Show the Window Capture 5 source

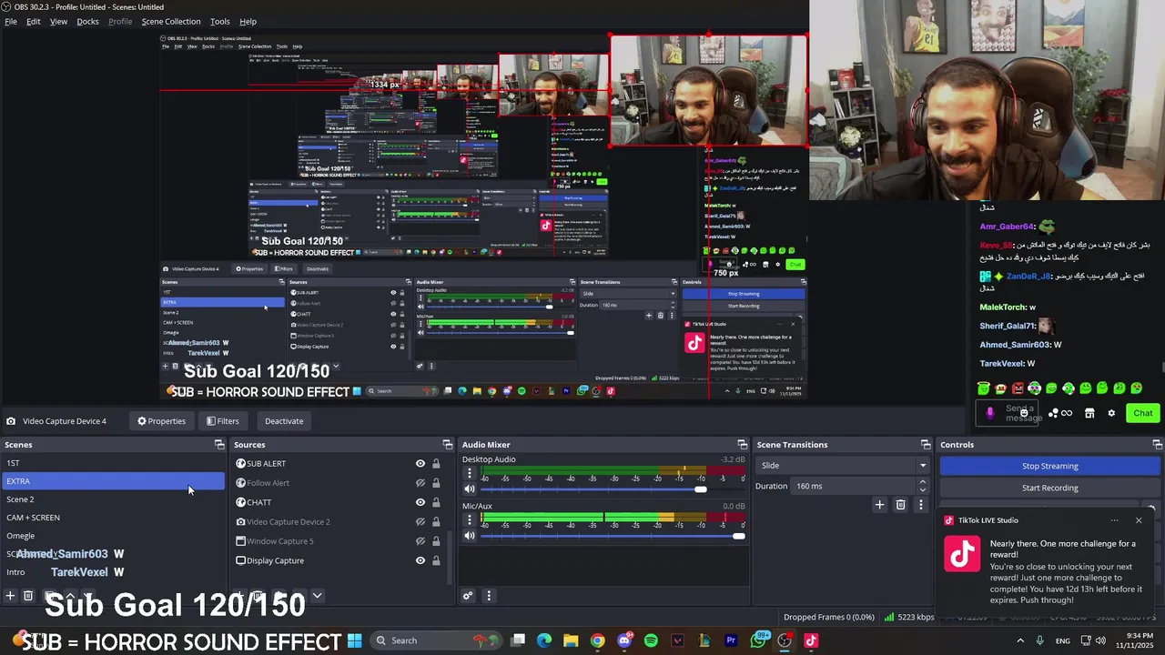pyautogui.click(x=420, y=541)
